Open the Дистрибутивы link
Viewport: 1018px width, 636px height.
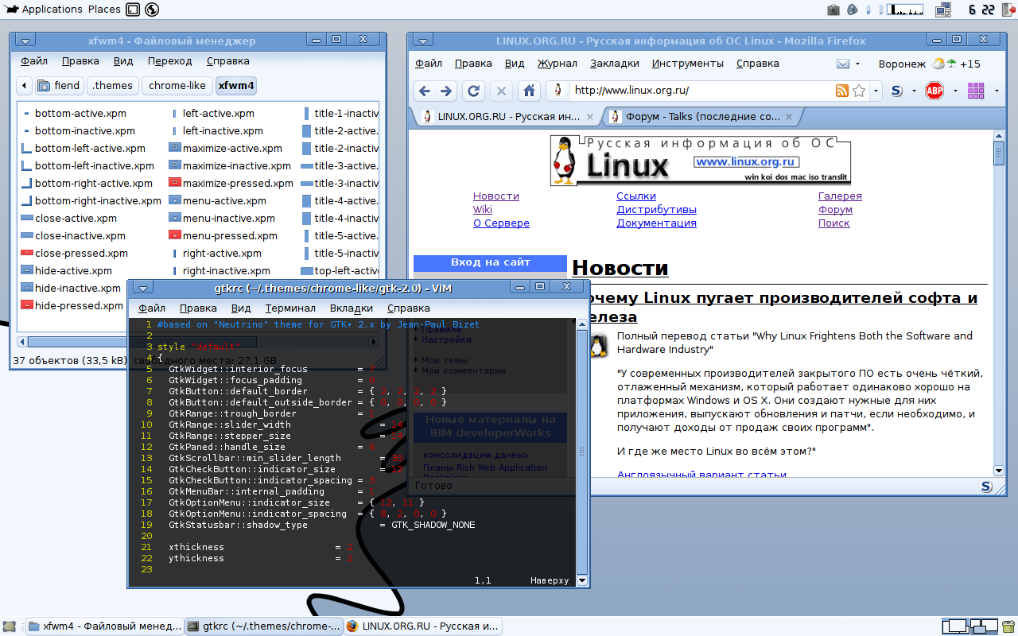click(656, 210)
